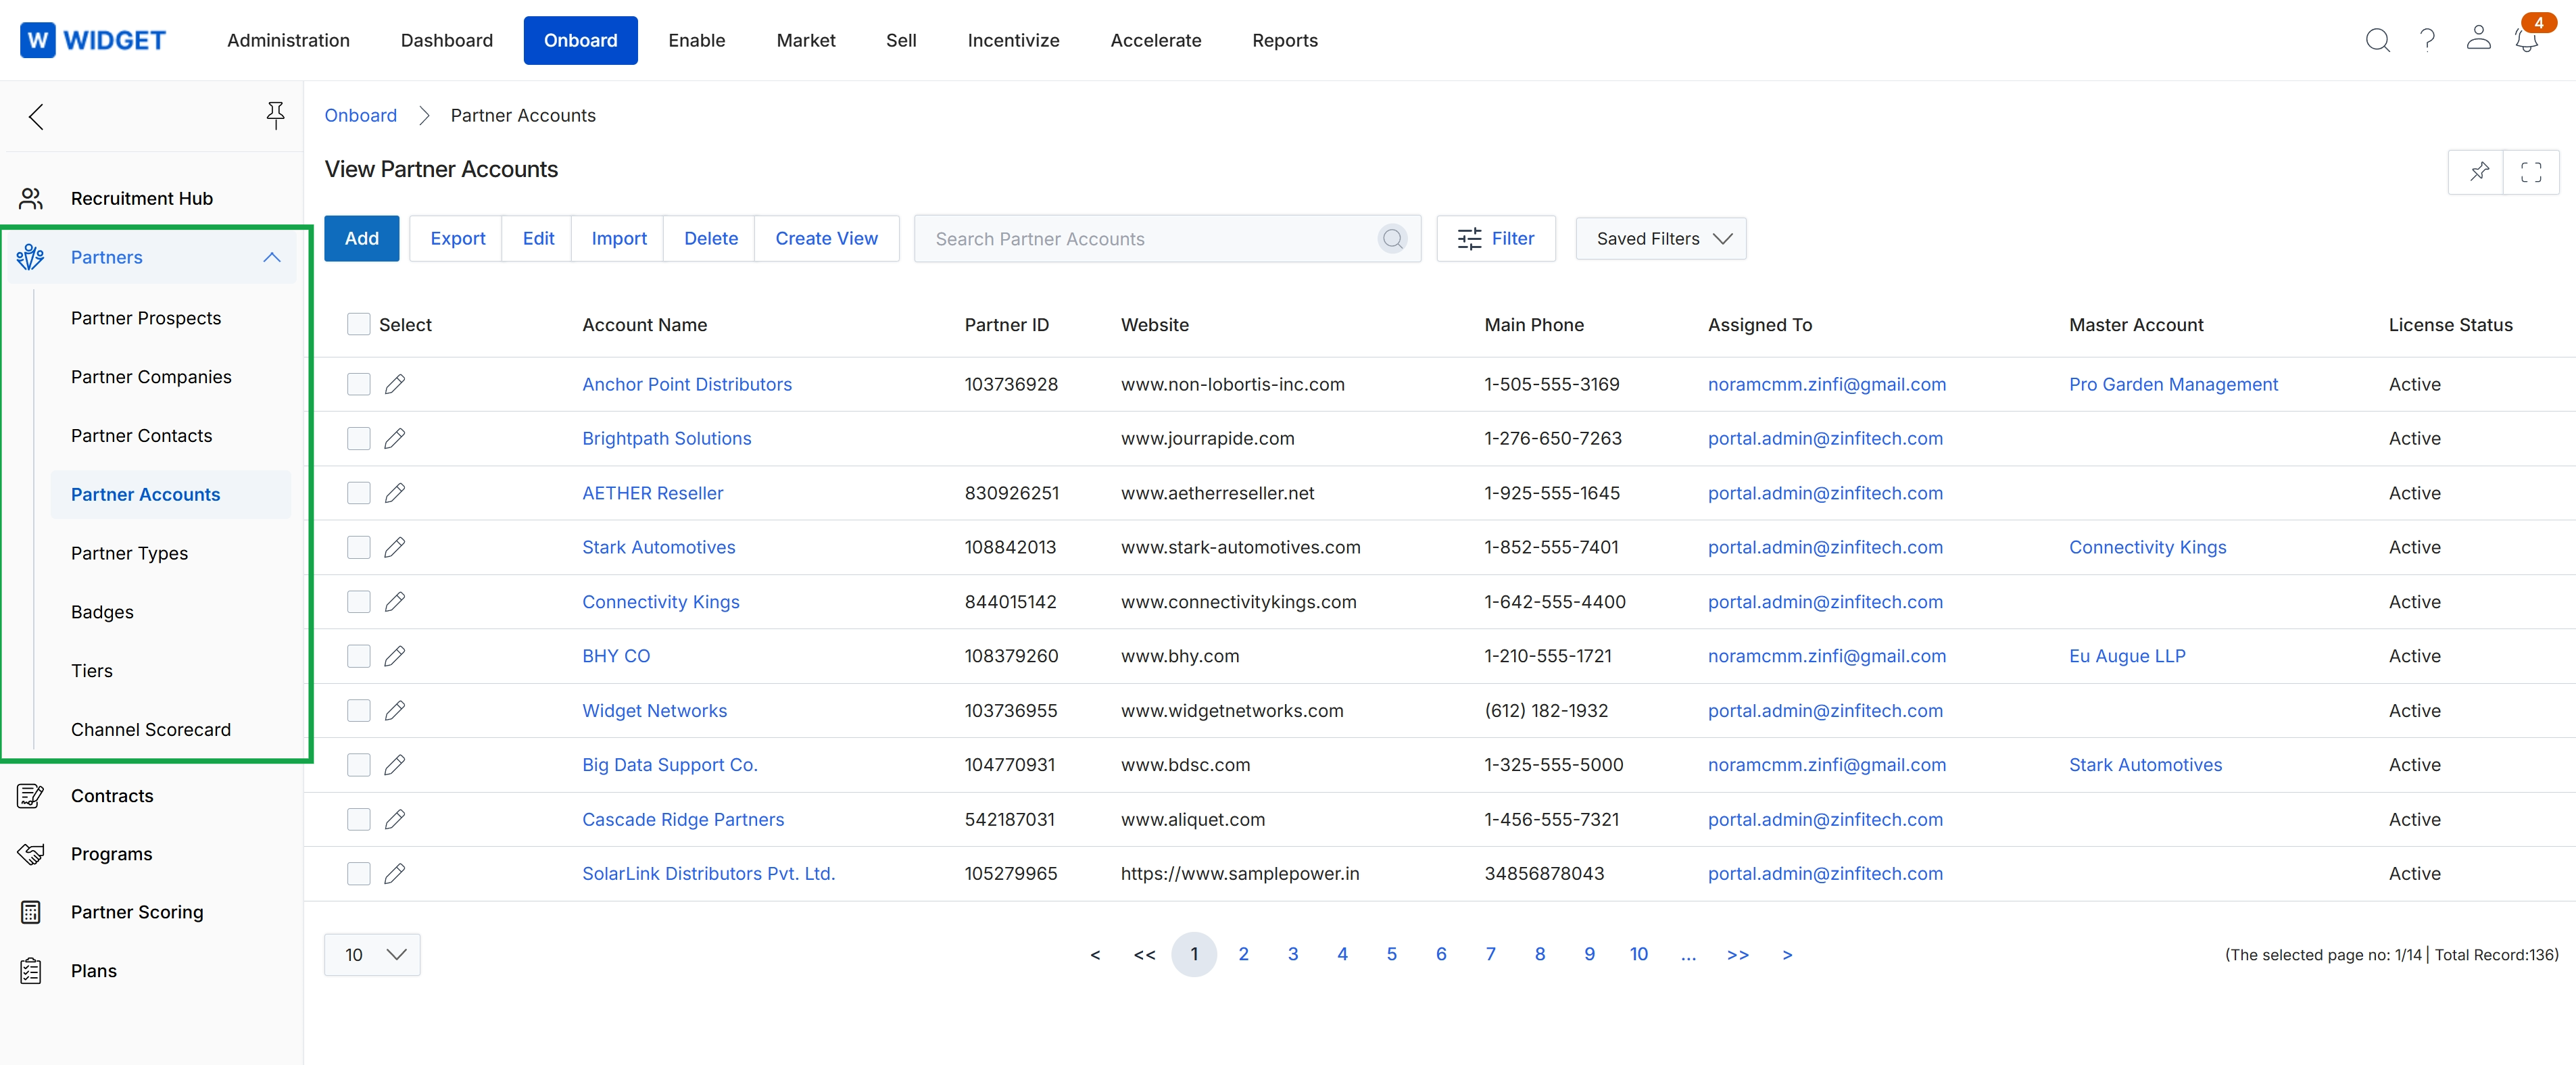This screenshot has height=1065, width=2576.
Task: Select the Incentivize menu
Action: coord(1013,40)
